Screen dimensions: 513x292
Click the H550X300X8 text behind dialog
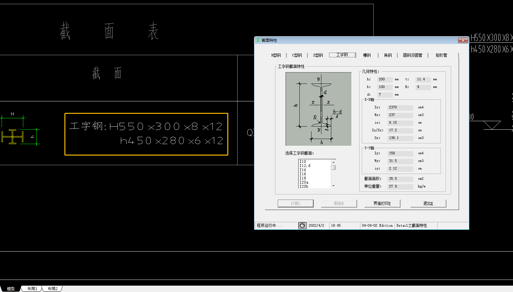pos(492,38)
